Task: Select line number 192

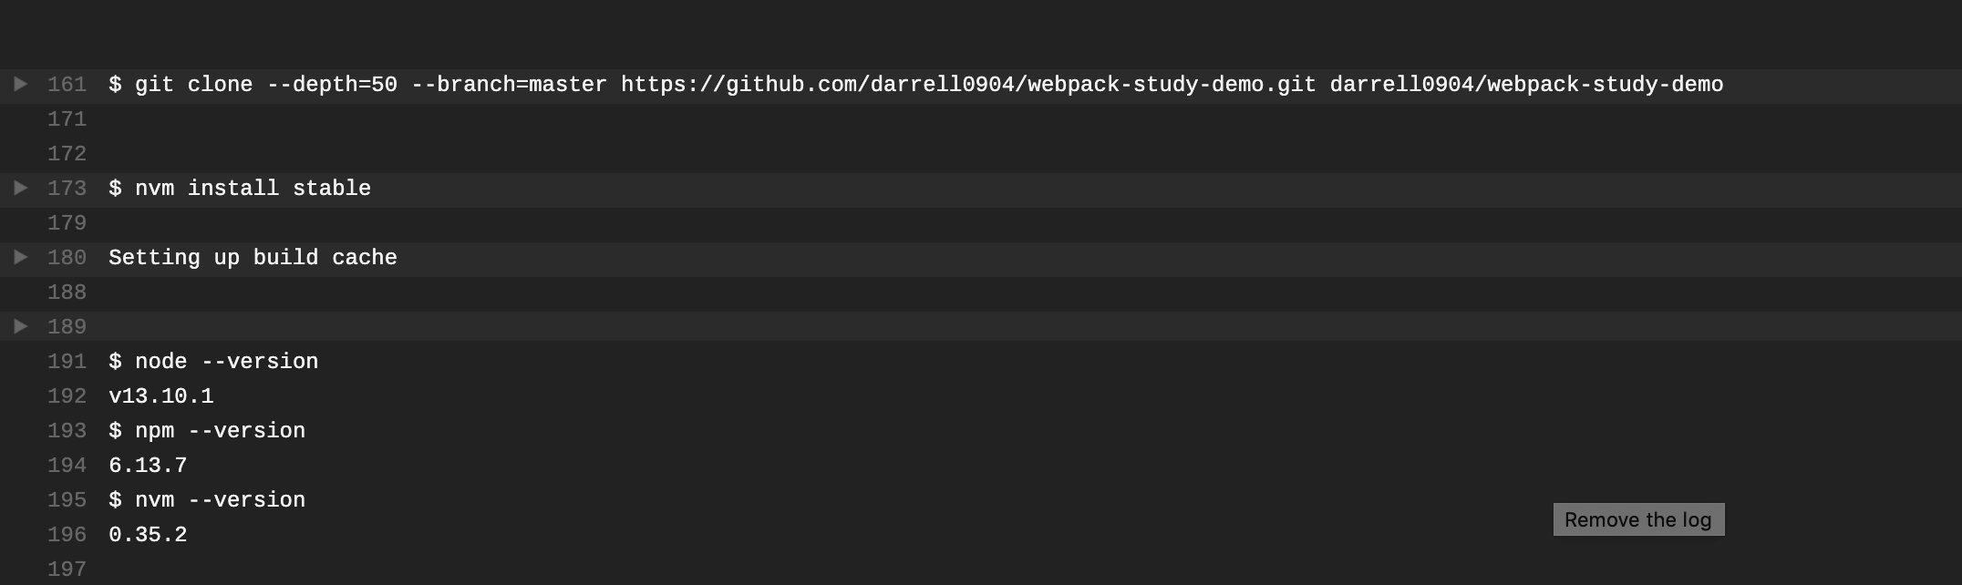Action: click(x=67, y=396)
